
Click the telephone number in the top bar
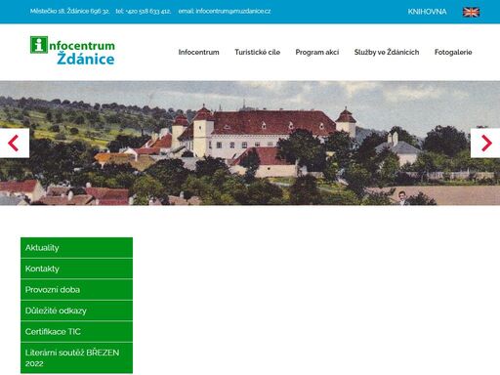(147, 11)
